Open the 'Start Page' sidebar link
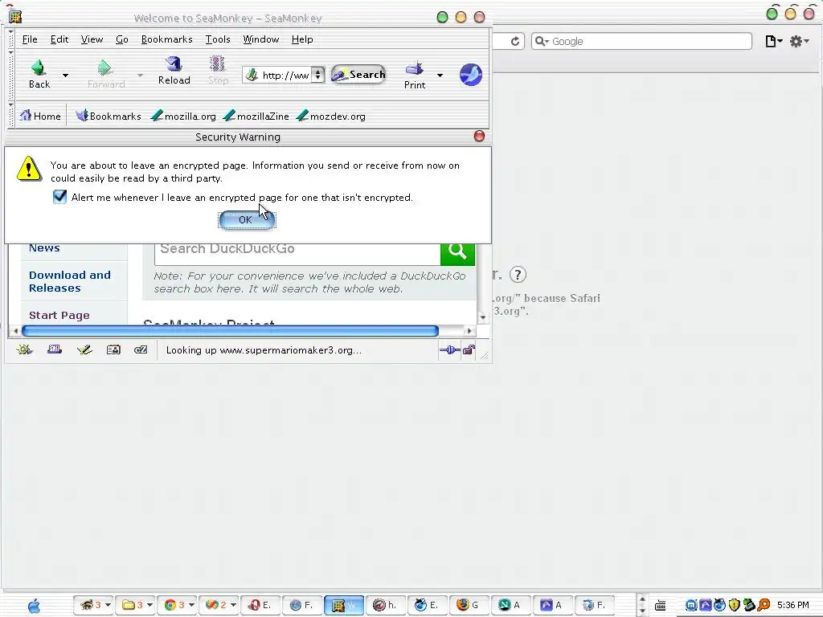 tap(59, 315)
